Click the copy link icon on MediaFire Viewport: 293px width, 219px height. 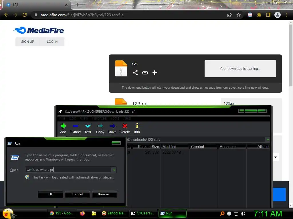tap(145, 73)
